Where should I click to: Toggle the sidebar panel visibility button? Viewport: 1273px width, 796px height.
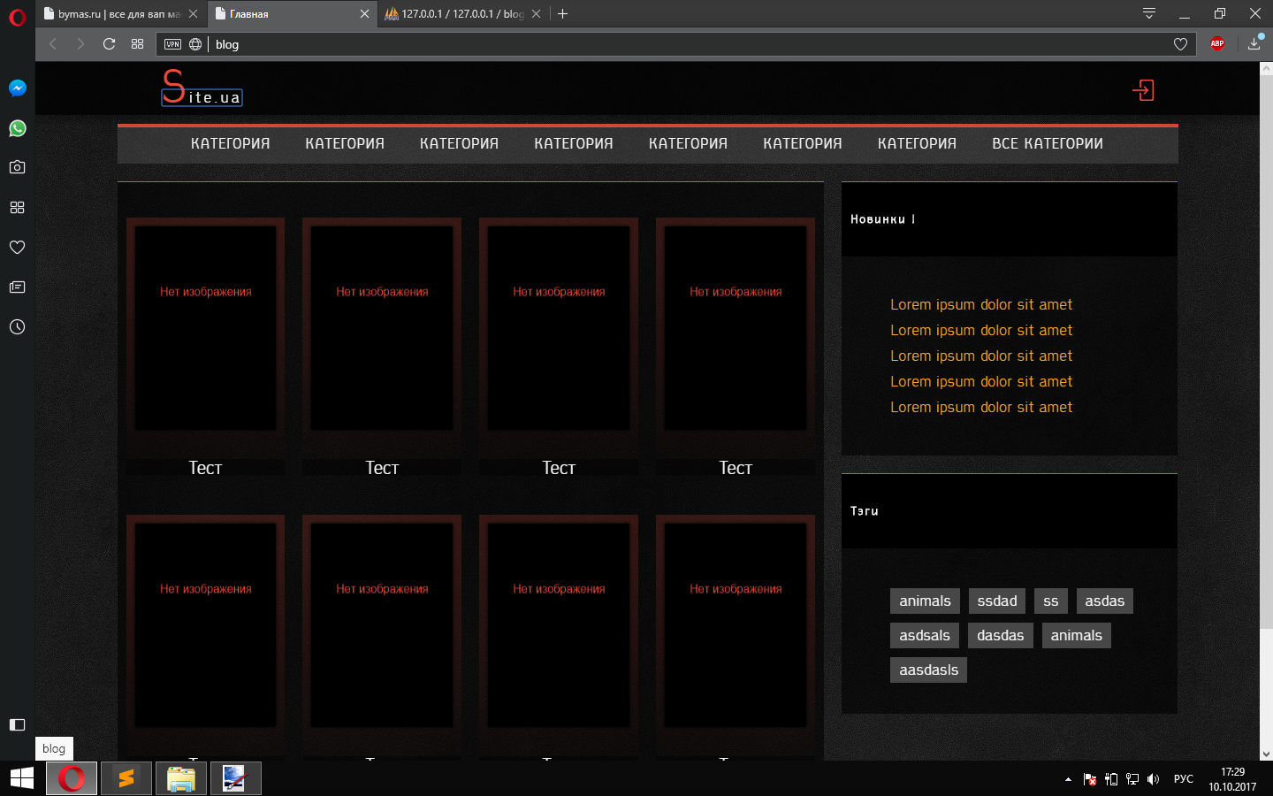coord(17,724)
